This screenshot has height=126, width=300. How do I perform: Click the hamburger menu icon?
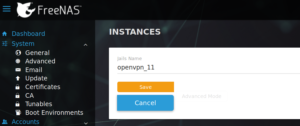[7, 9]
